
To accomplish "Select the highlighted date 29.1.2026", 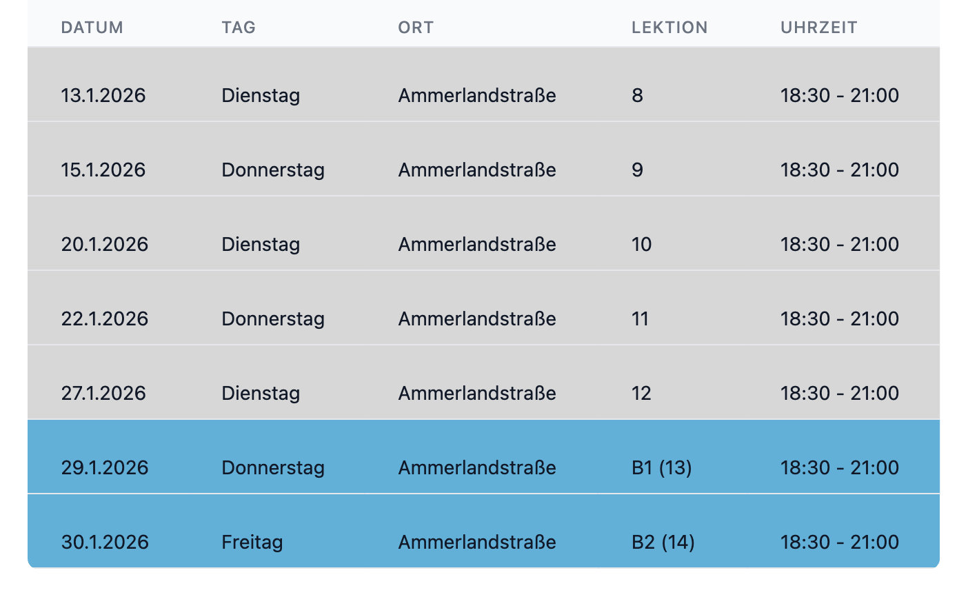I will tap(105, 467).
